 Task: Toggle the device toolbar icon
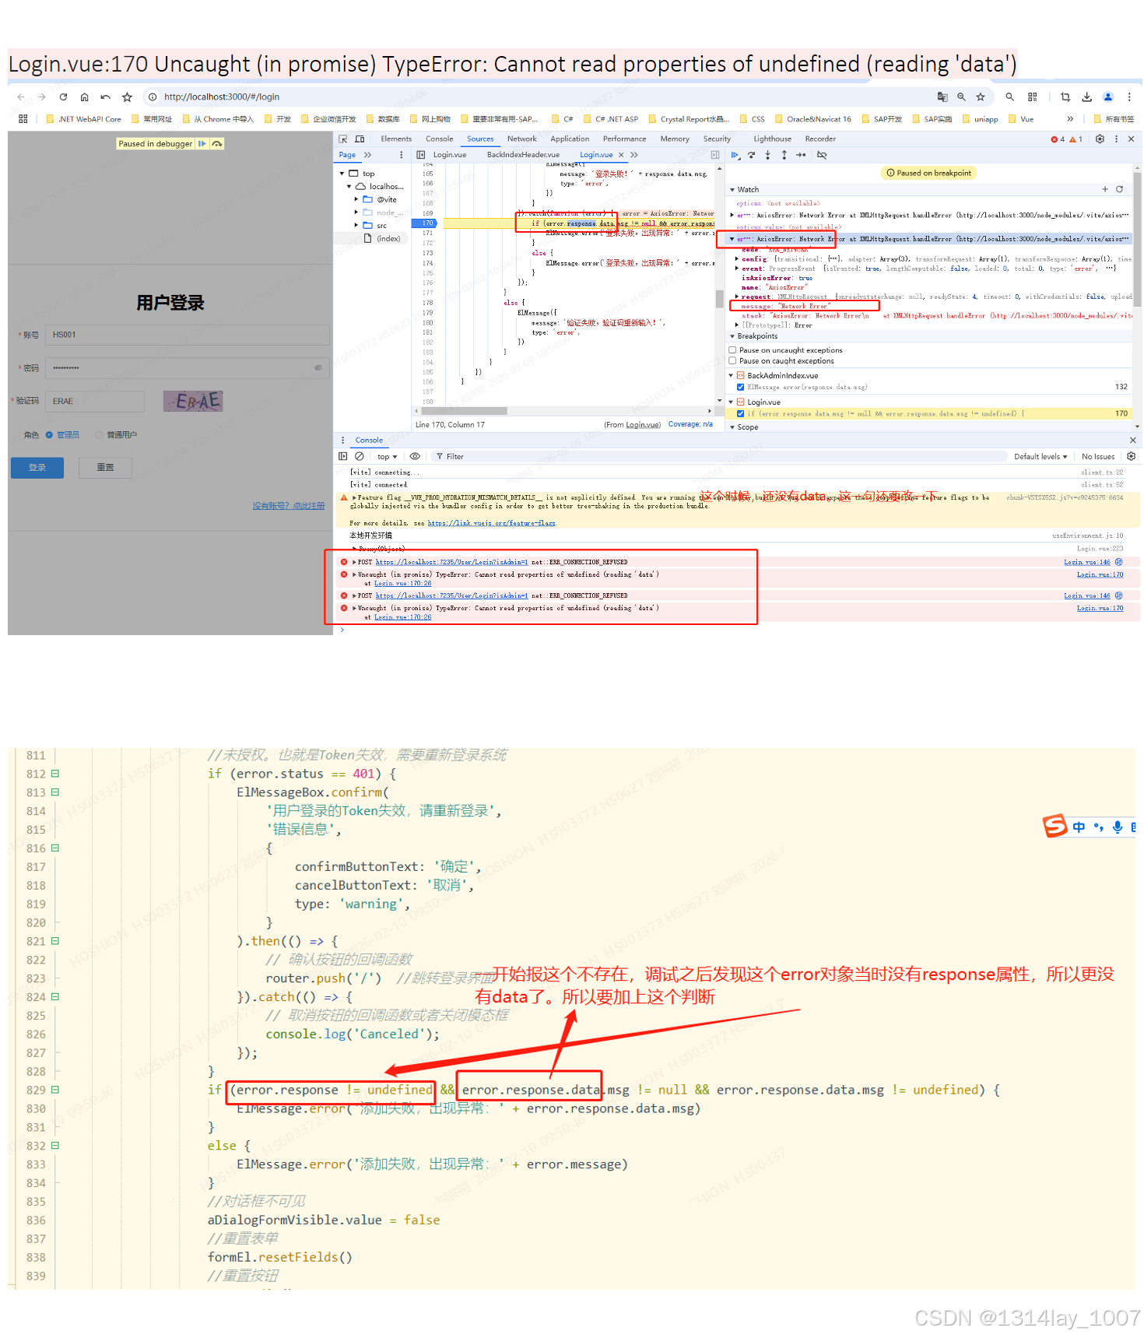tap(360, 139)
